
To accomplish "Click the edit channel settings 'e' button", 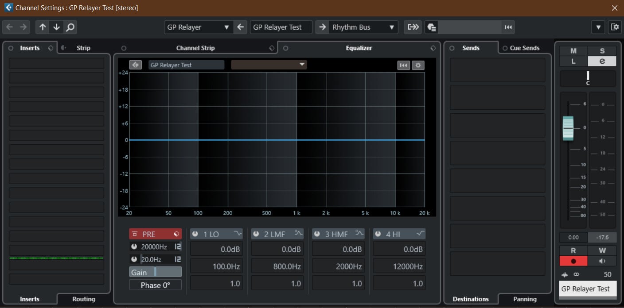I will pos(602,62).
